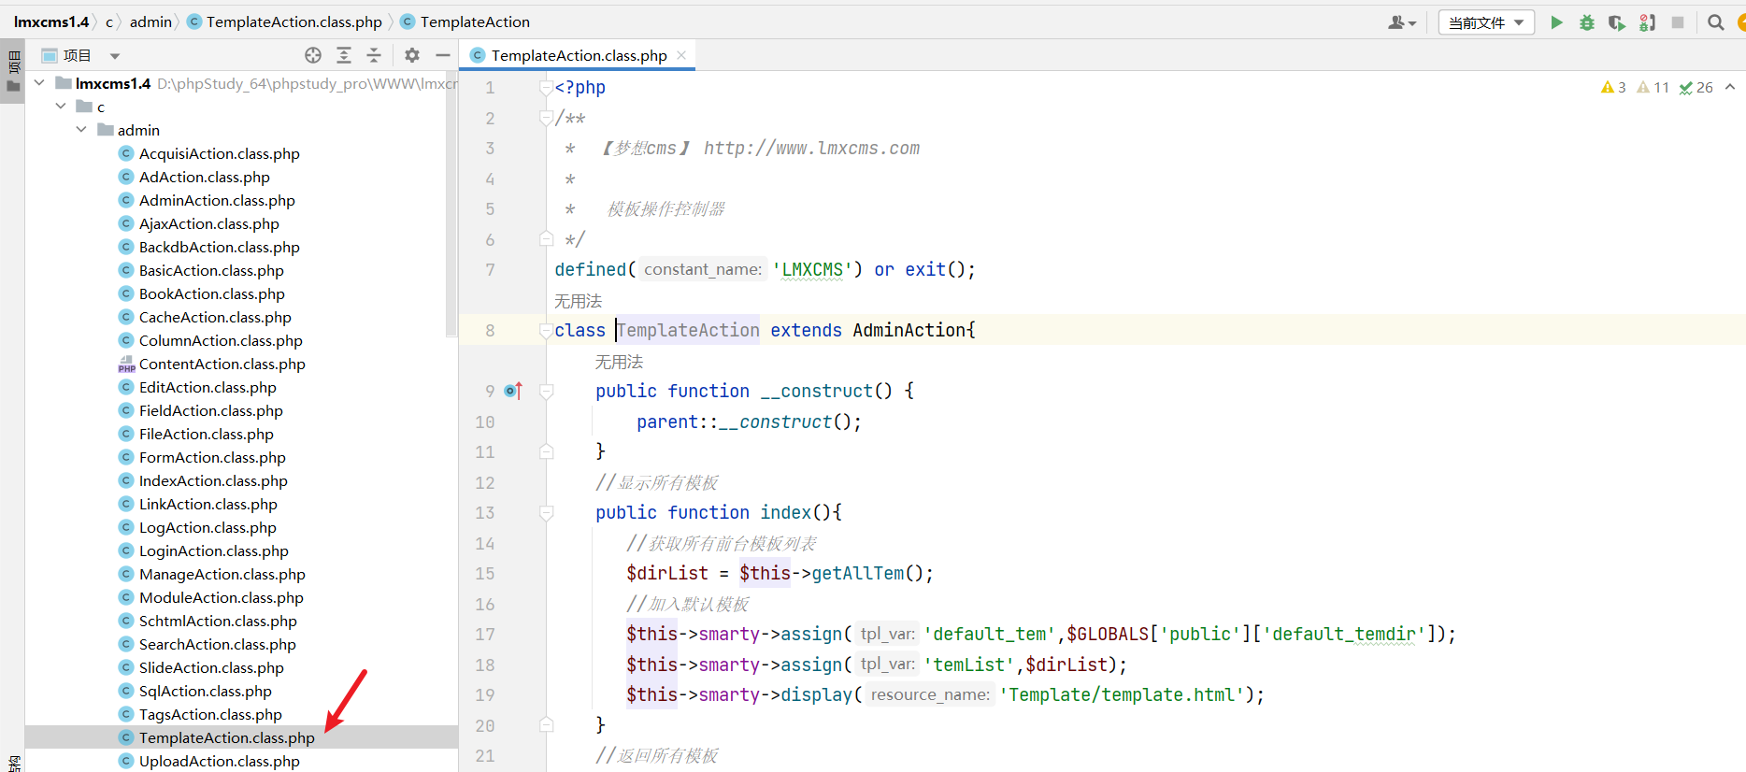Click the yellow warnings count indicator
Viewport: 1746px width, 772px height.
click(1613, 87)
